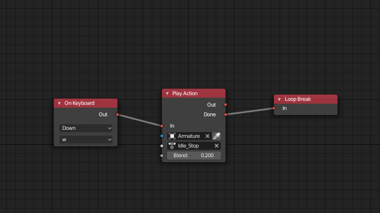Click the Done output socket
Screen dimensions: 380x213
(225, 114)
